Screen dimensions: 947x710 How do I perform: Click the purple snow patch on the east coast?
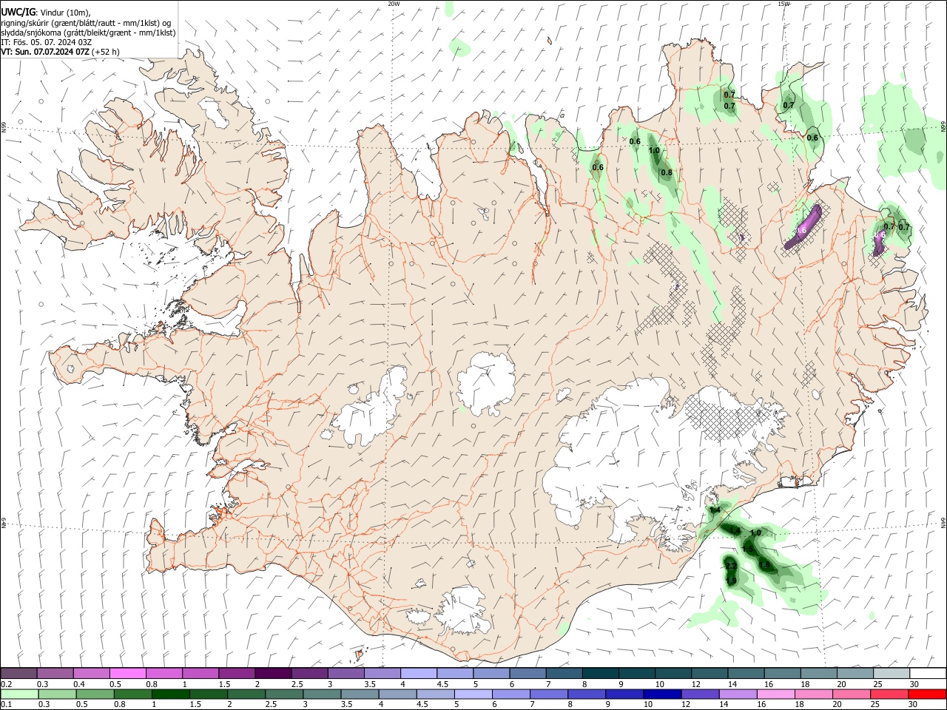pyautogui.click(x=879, y=243)
